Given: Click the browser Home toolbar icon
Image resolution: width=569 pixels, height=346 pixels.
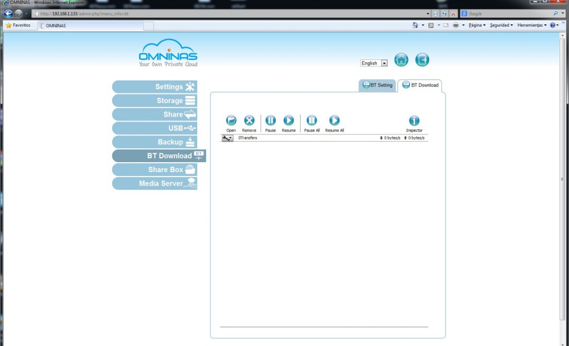Looking at the screenshot, I should point(415,25).
